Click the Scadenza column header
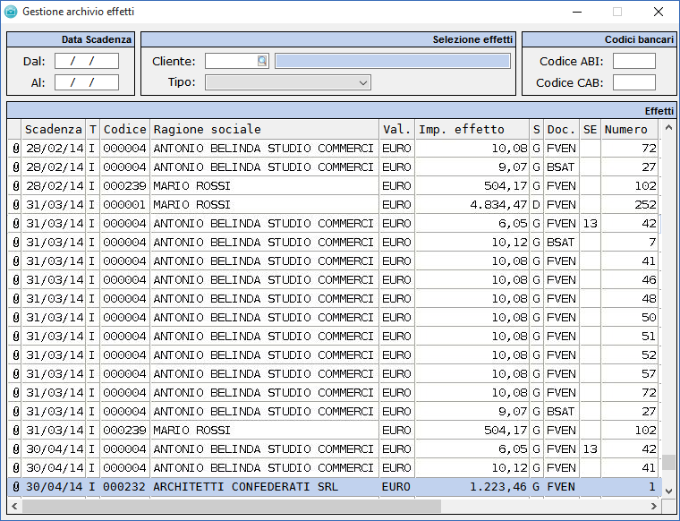 coord(54,129)
